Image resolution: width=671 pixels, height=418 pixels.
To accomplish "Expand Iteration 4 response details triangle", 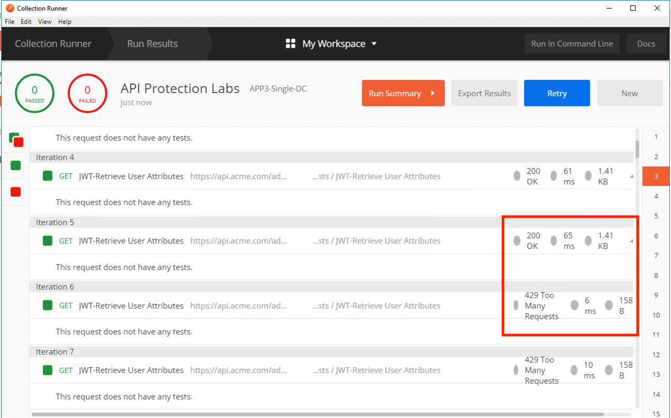I will (632, 177).
